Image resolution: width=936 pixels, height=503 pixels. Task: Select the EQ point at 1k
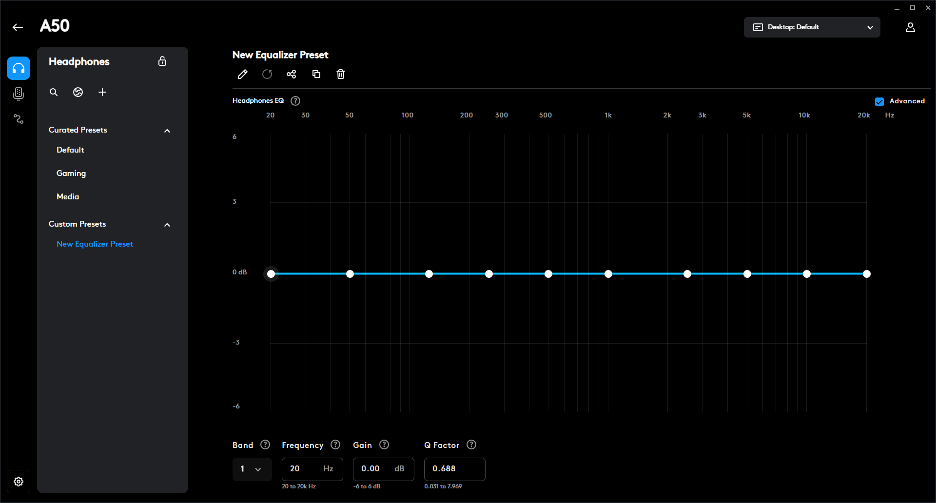(x=608, y=274)
